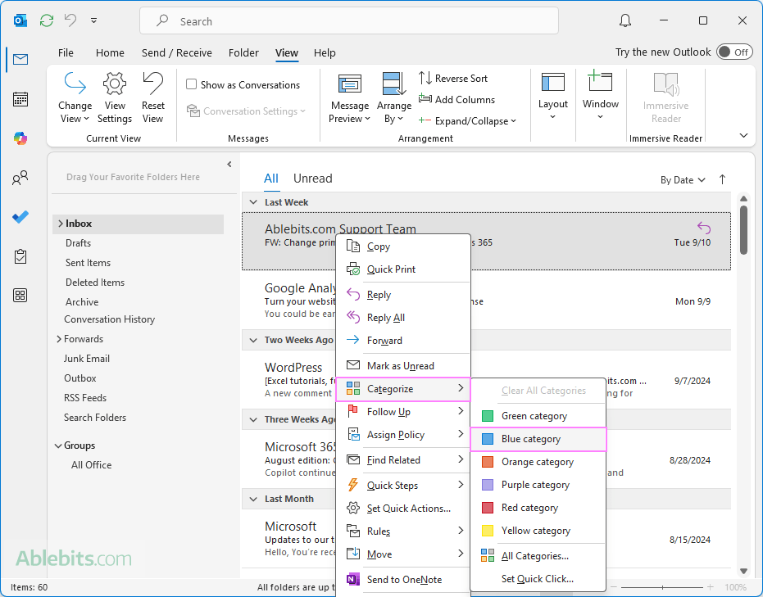Expand the Forwards folder
763x597 pixels.
point(59,339)
